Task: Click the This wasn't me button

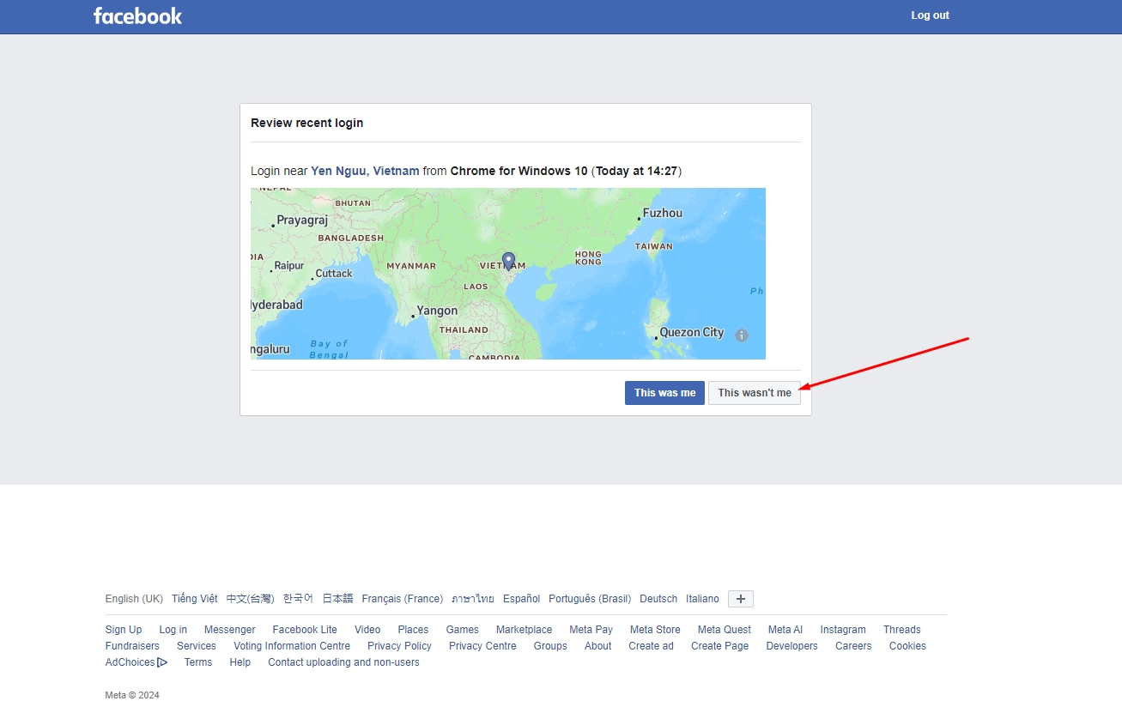Action: 755,393
